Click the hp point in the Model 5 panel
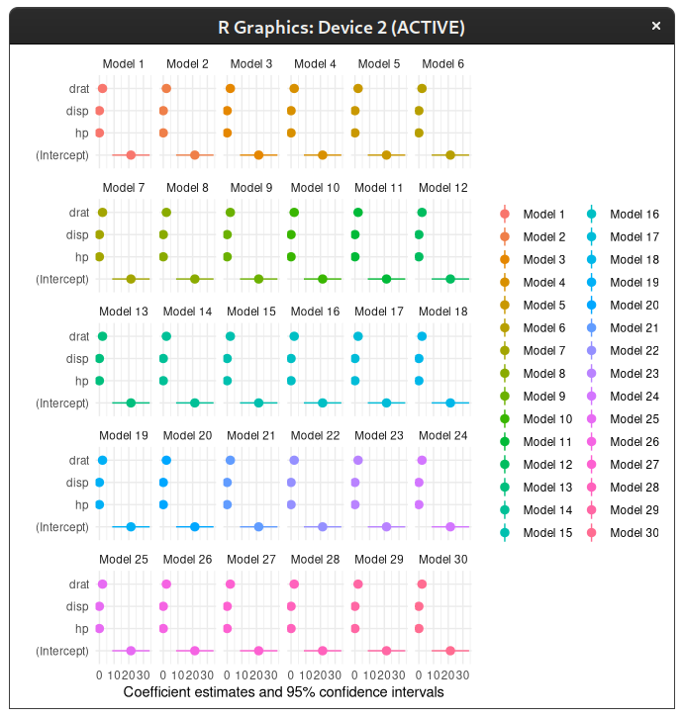Viewport: 684px width, 718px height. (x=355, y=133)
